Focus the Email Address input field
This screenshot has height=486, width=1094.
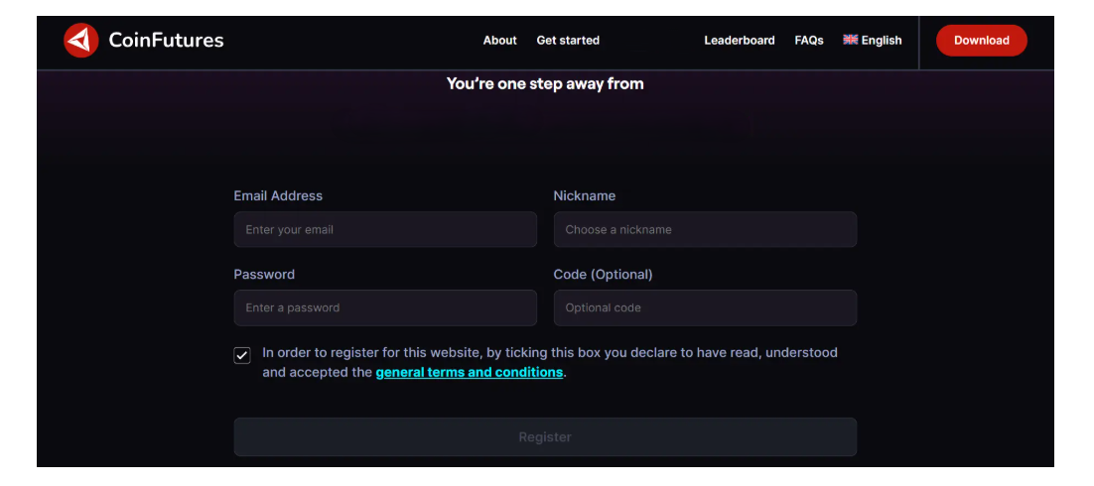click(385, 229)
